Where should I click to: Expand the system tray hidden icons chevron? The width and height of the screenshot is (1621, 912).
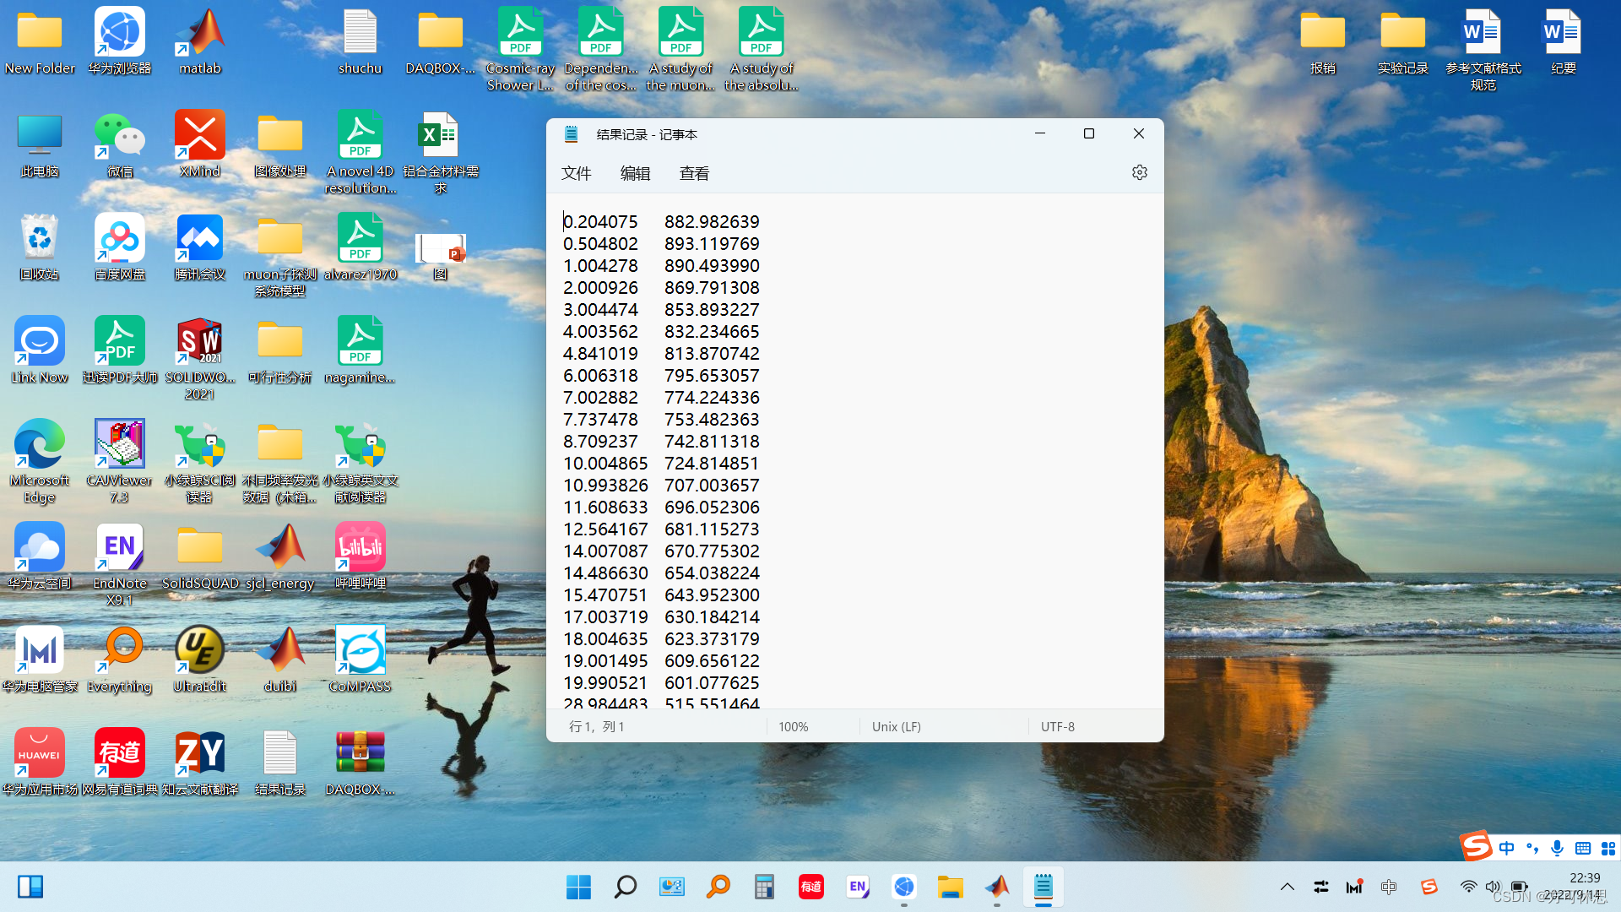pyautogui.click(x=1287, y=887)
